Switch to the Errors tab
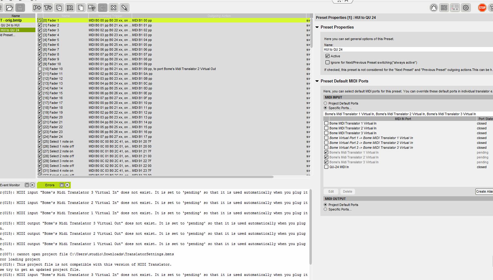 pos(50,185)
